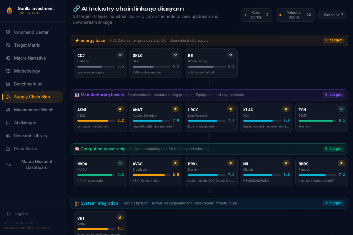Collapse the energy base layer header
Image resolution: width=353 pixels, height=235 pixels.
209,41
